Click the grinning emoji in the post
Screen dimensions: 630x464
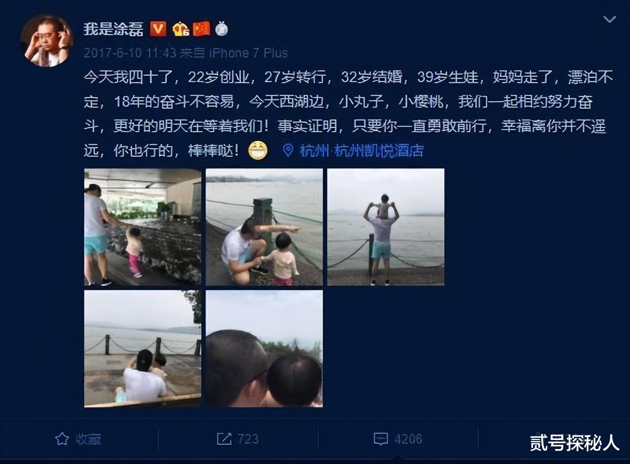258,150
